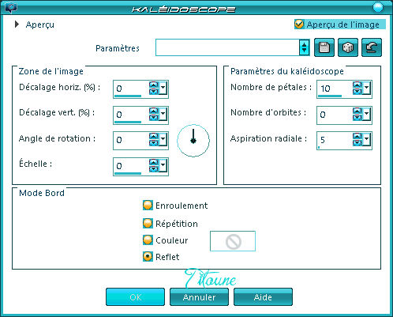Open the Aspiration radiale slider dropdown arrow
This screenshot has width=393, height=317.
367,139
